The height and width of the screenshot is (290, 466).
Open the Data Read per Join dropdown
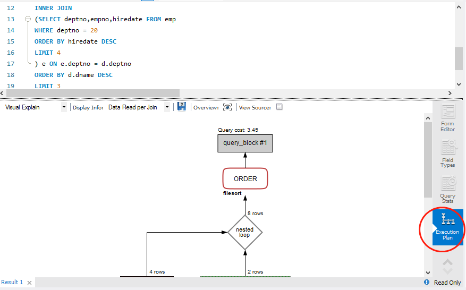coord(167,107)
